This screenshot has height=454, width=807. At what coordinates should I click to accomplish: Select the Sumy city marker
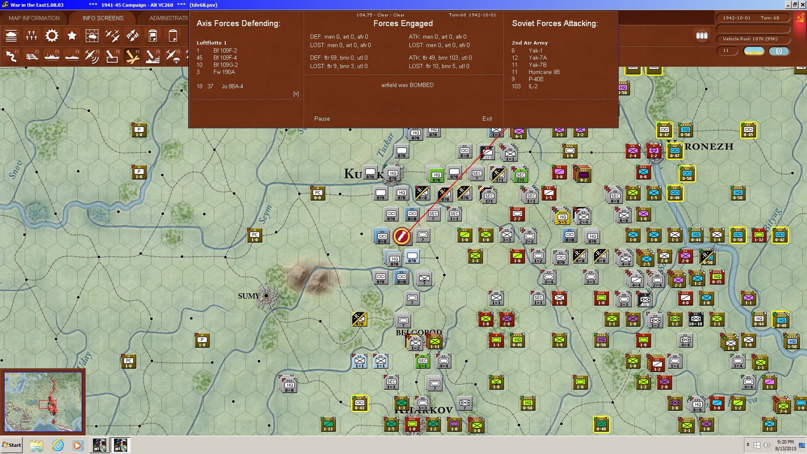266,296
